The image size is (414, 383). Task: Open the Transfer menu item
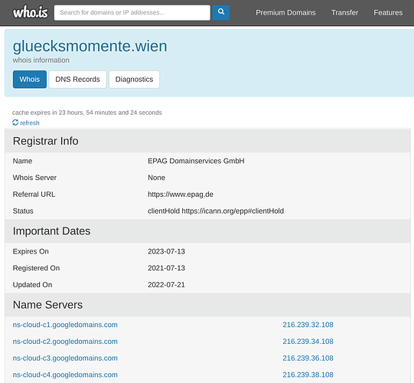click(x=344, y=12)
